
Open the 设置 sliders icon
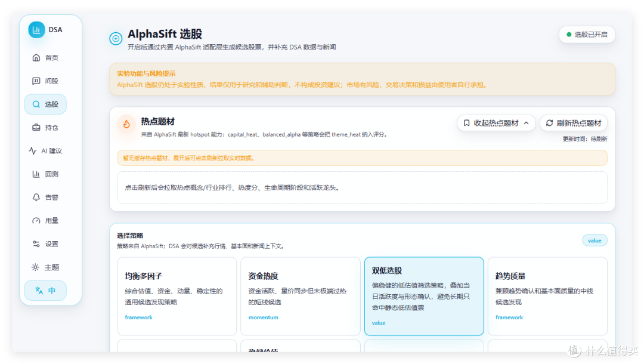pos(36,244)
